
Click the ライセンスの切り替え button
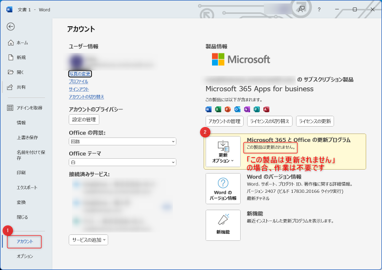[x=270, y=121]
